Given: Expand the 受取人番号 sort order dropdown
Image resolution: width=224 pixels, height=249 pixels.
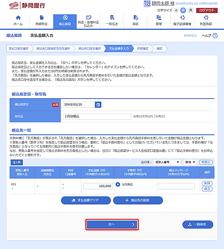Looking at the screenshot, I should 167,162.
